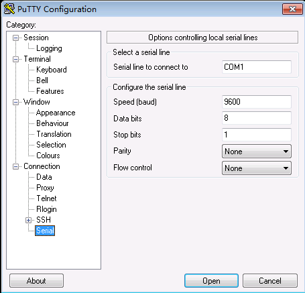Click the Data bits label
305x293 pixels.
point(127,119)
